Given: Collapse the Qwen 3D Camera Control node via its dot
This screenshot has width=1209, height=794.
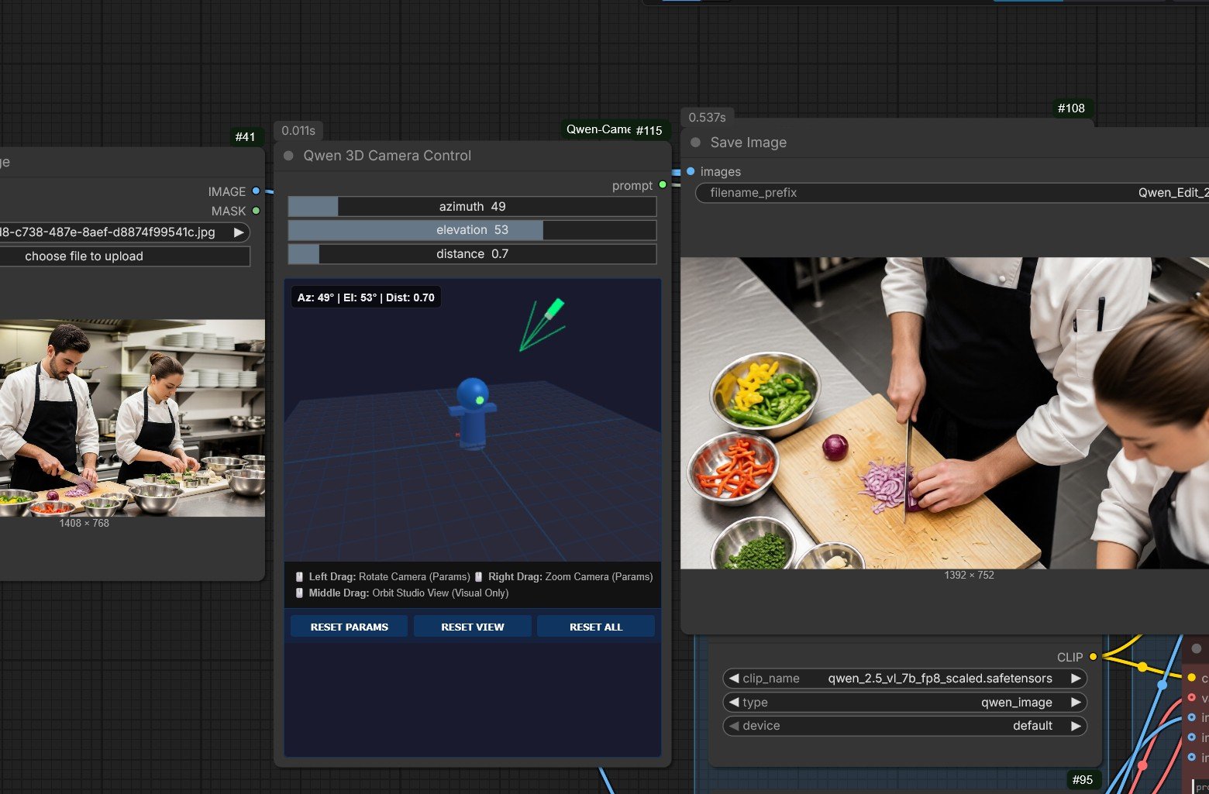Looking at the screenshot, I should [288, 156].
